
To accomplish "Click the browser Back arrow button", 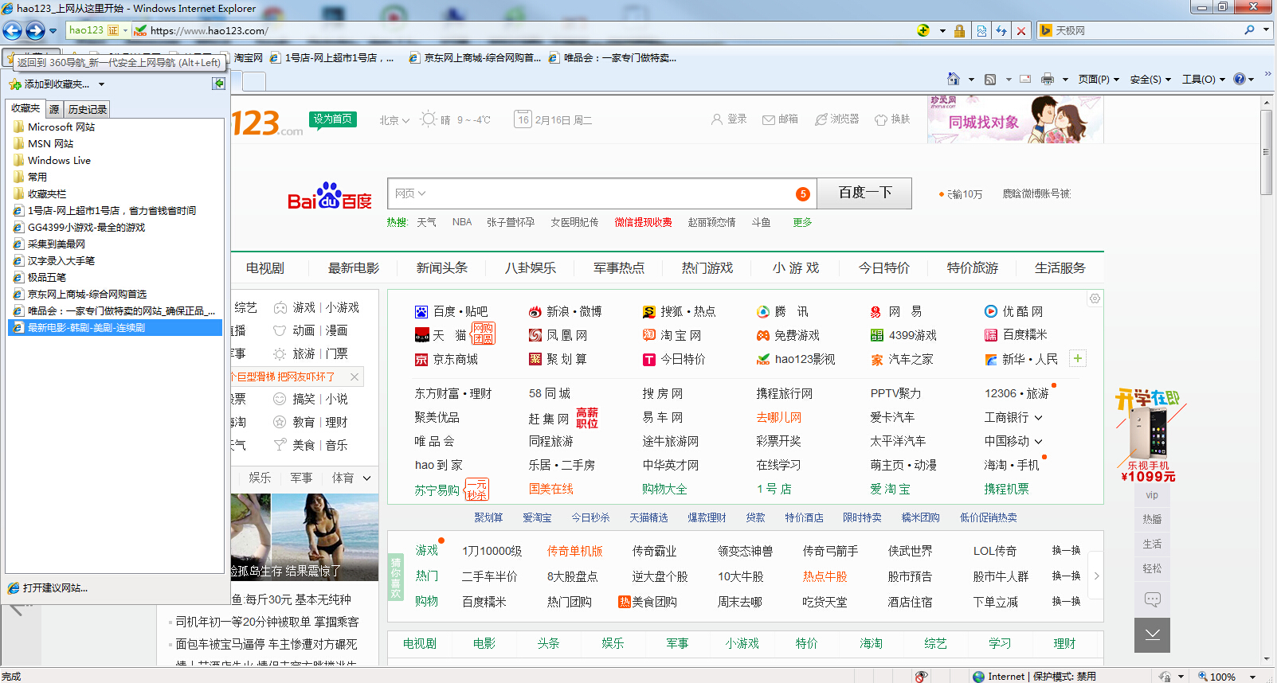I will coord(13,30).
